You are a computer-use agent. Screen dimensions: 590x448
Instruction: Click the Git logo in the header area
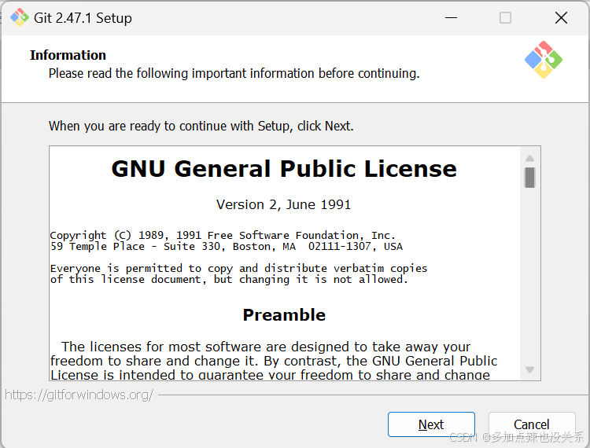[x=544, y=60]
